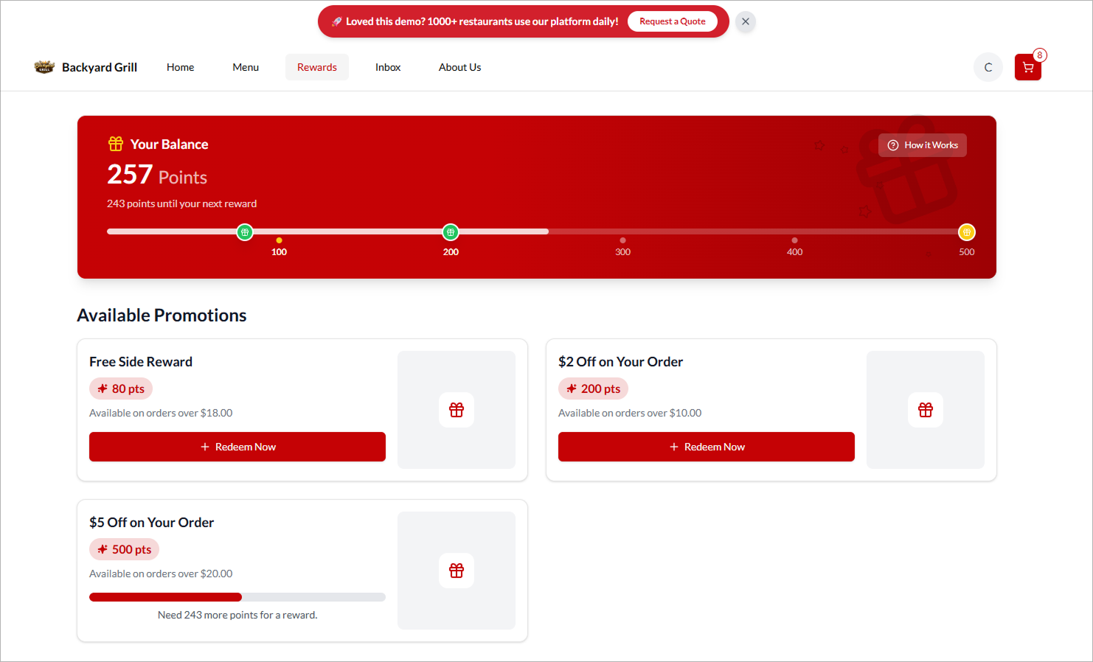Click the green 100-point reward marker
The height and width of the screenshot is (662, 1093).
(x=245, y=232)
